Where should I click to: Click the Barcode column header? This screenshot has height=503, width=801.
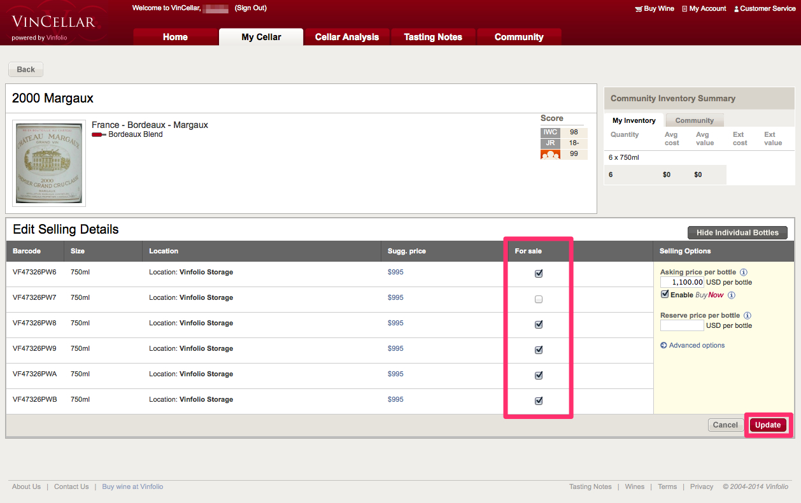27,251
